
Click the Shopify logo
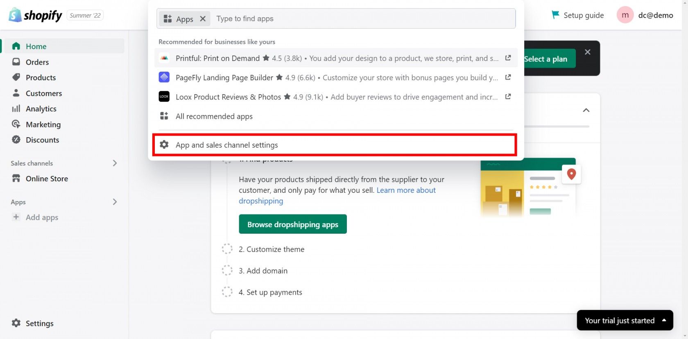[x=35, y=15]
